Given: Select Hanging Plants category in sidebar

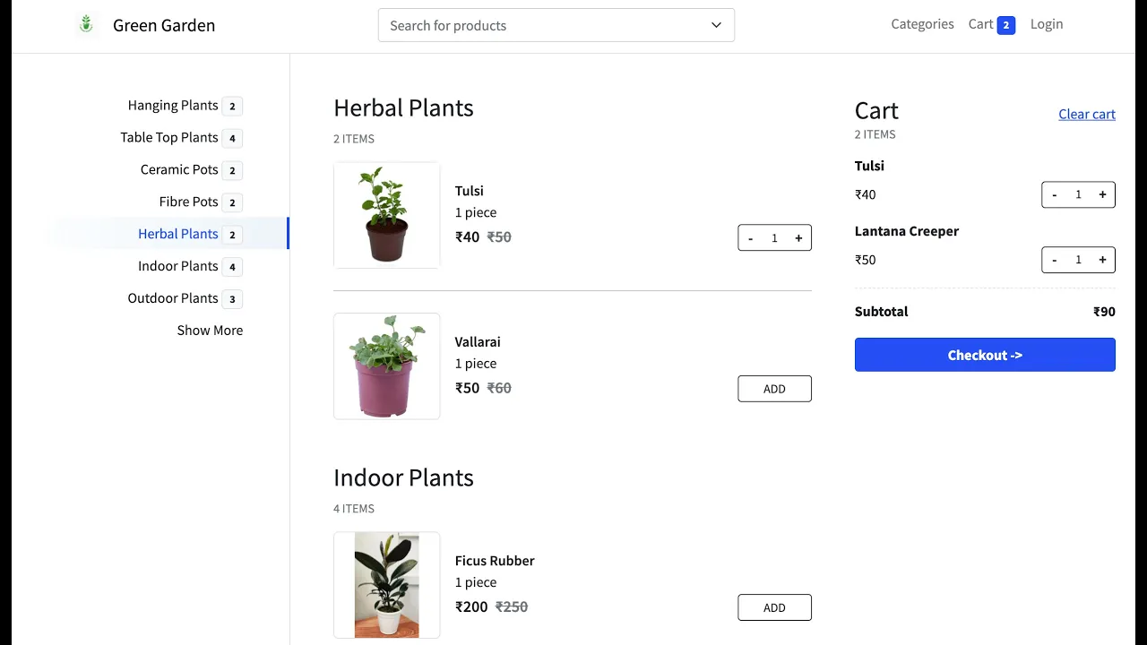Looking at the screenshot, I should pyautogui.click(x=173, y=106).
